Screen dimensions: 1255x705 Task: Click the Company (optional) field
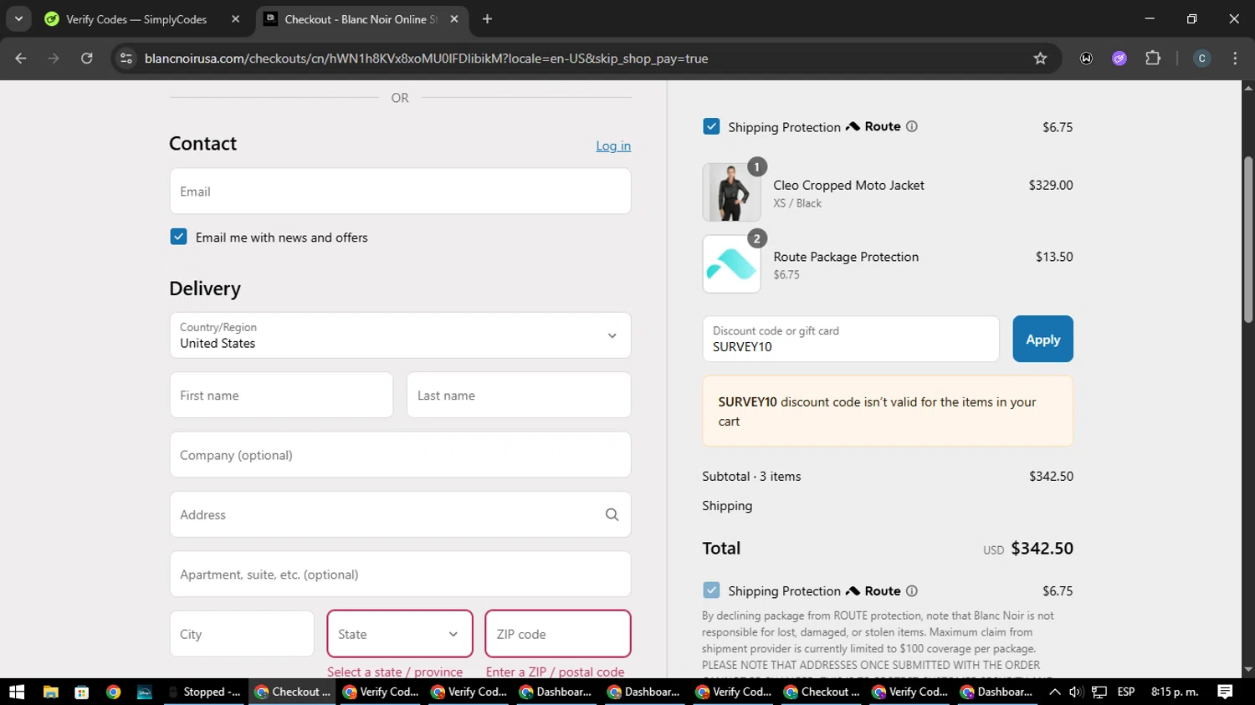(400, 455)
